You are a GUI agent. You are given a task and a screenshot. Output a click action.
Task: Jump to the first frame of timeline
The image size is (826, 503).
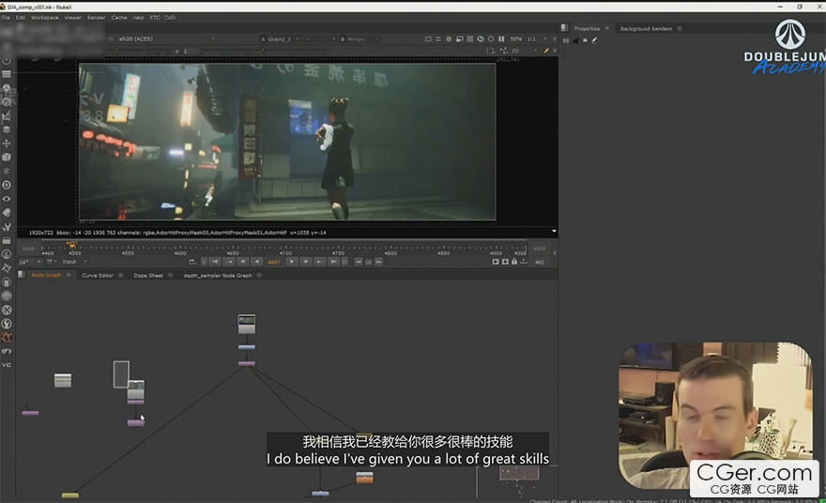215,262
